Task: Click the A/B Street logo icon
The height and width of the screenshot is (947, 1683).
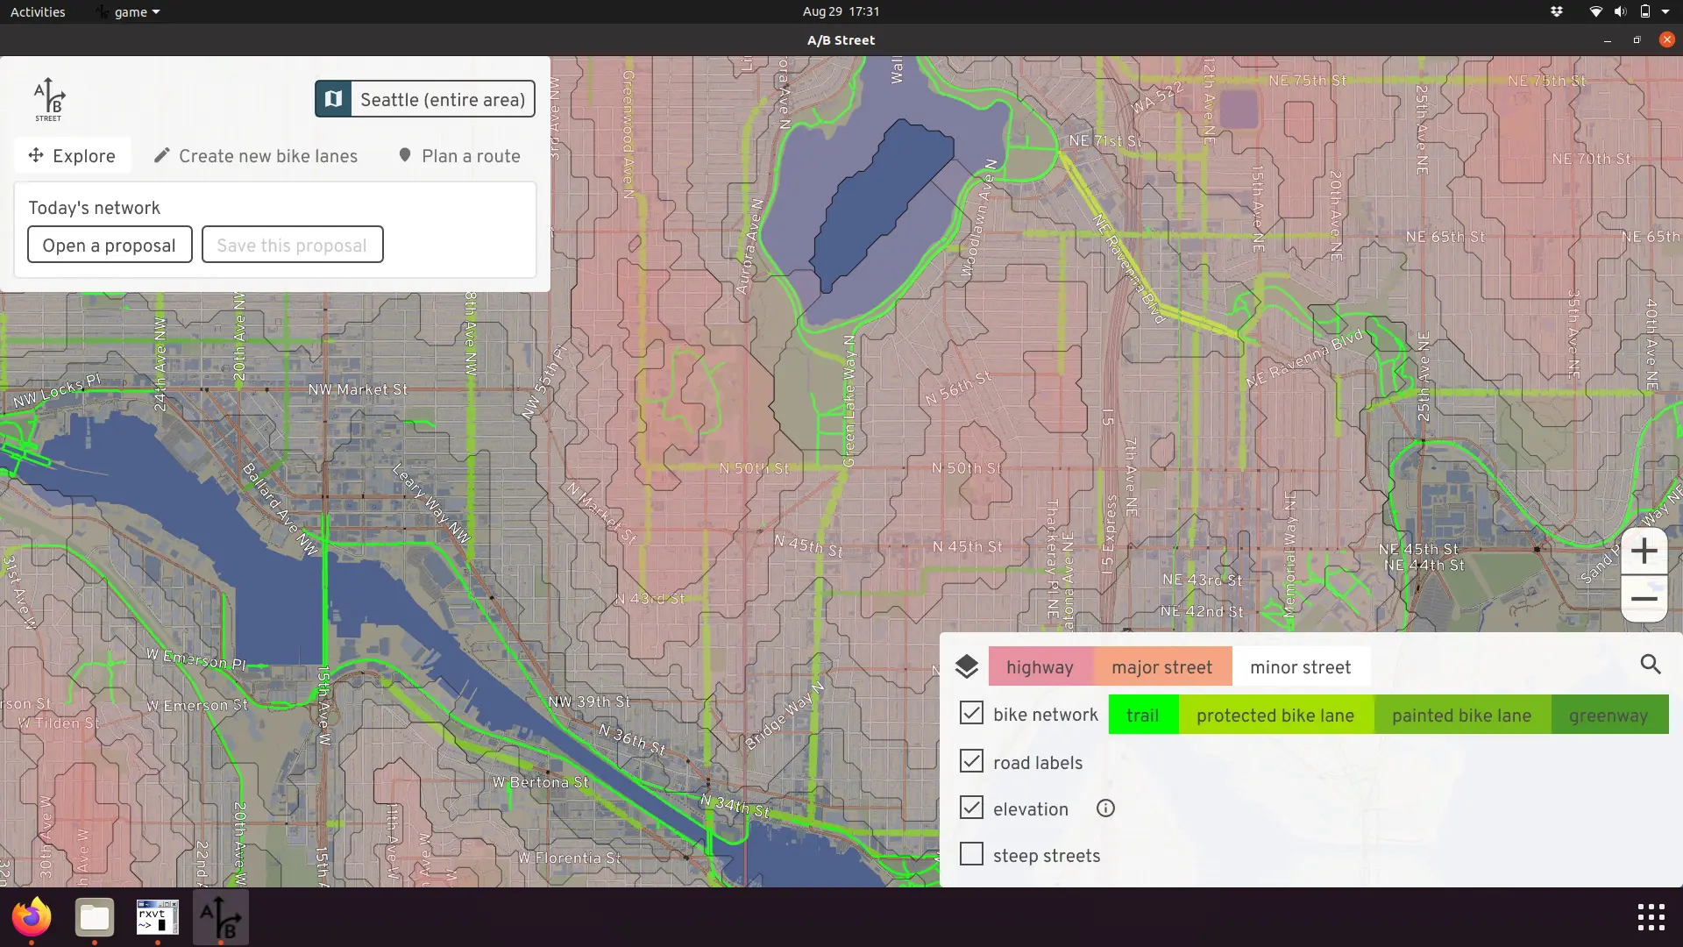Action: click(49, 99)
